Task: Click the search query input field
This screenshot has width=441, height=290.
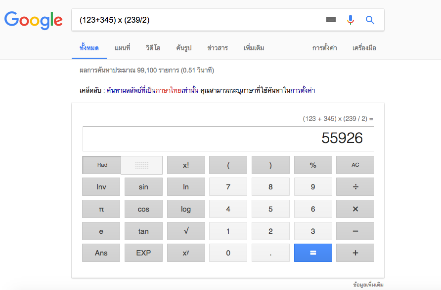Action: tap(197, 20)
